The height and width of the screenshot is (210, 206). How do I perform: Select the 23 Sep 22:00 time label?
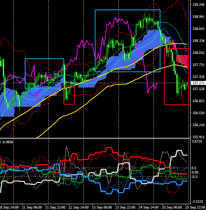pos(125,207)
